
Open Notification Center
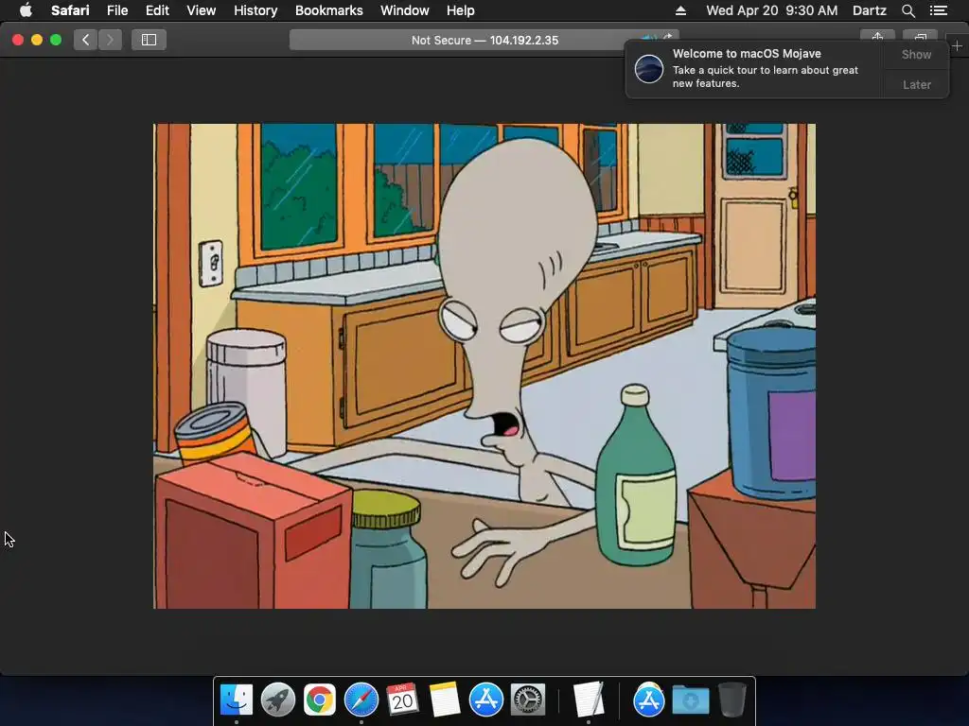pos(938,10)
